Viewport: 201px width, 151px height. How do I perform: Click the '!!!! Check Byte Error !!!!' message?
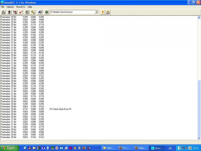(x=60, y=109)
